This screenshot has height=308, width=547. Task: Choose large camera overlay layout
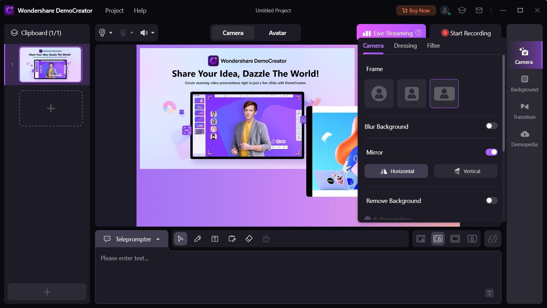tap(438, 239)
